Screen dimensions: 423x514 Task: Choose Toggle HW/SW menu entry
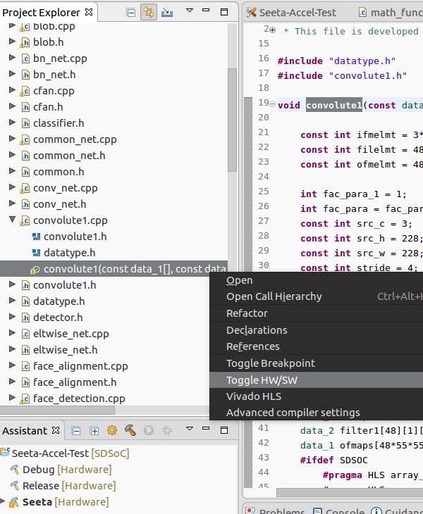317,380
